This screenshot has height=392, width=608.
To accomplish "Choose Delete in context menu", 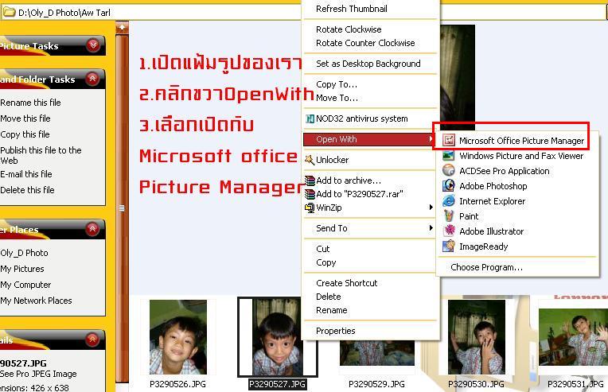I will click(370, 297).
